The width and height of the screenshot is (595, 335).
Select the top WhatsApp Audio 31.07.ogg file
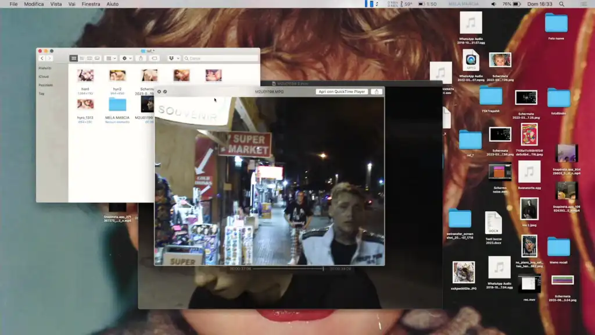tap(471, 23)
